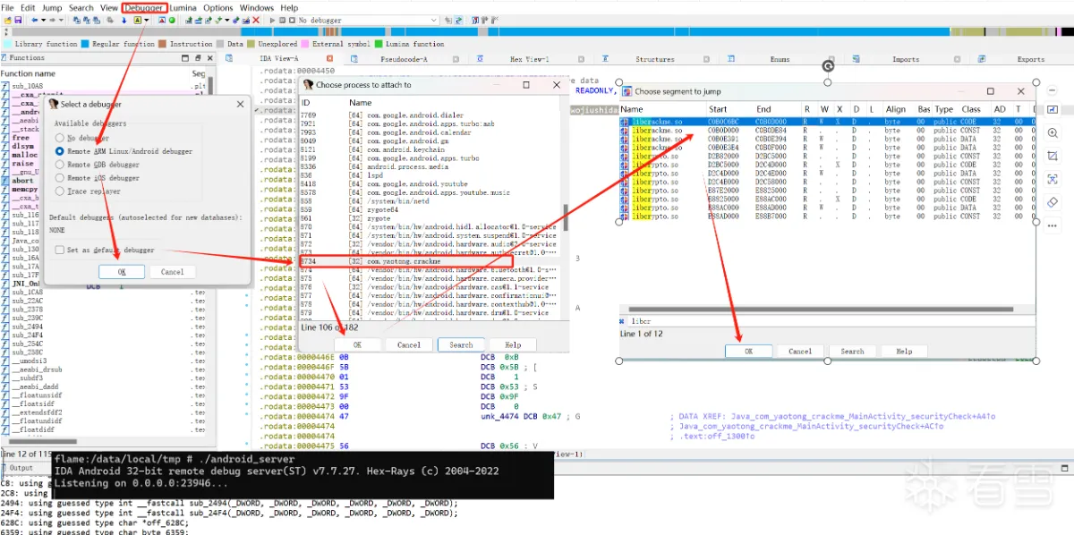This screenshot has height=535, width=1074.
Task: Click the eraser icon in side toolbar
Action: point(1053,202)
